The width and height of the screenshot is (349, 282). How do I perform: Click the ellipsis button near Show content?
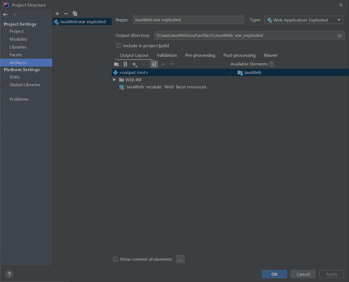(x=180, y=259)
